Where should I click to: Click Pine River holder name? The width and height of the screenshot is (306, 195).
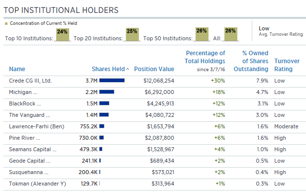point(24,138)
